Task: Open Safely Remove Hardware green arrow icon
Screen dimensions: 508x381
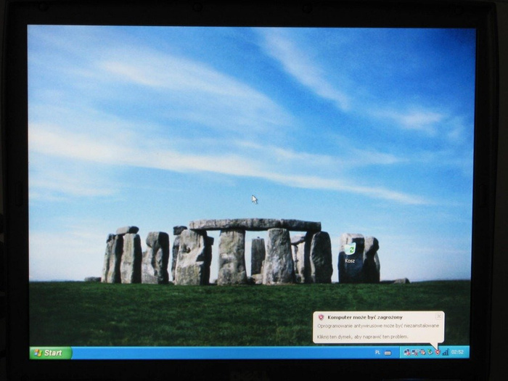Action: (x=430, y=352)
